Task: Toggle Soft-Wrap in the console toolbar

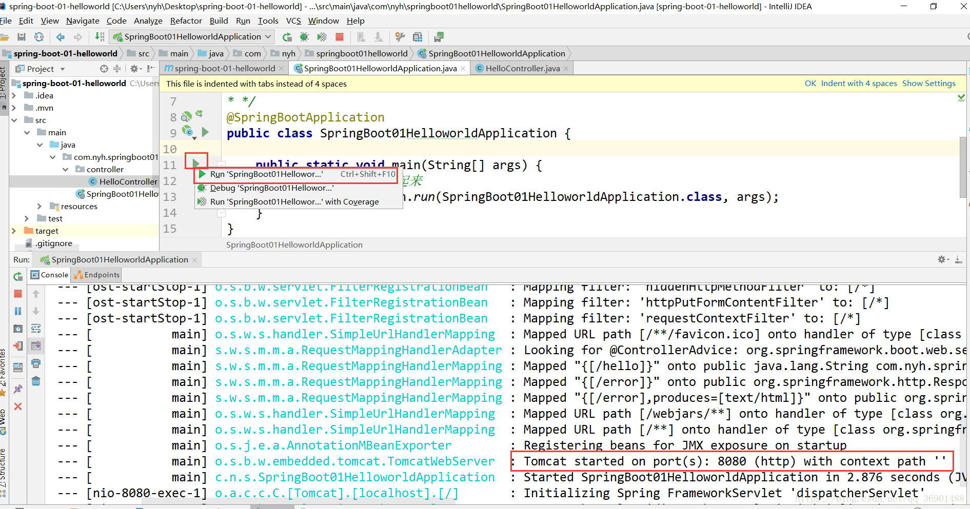Action: click(36, 329)
